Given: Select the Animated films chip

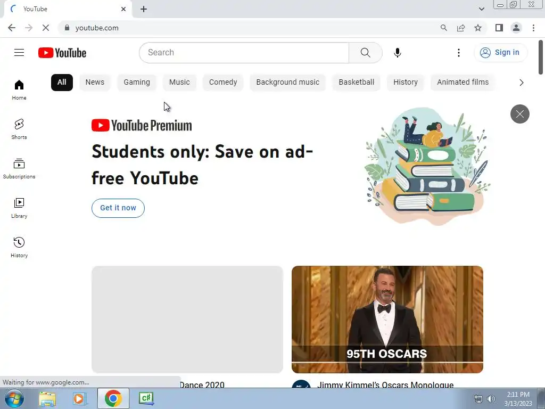Looking at the screenshot, I should 463,83.
